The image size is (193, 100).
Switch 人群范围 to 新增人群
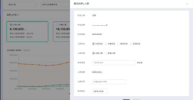106,53
